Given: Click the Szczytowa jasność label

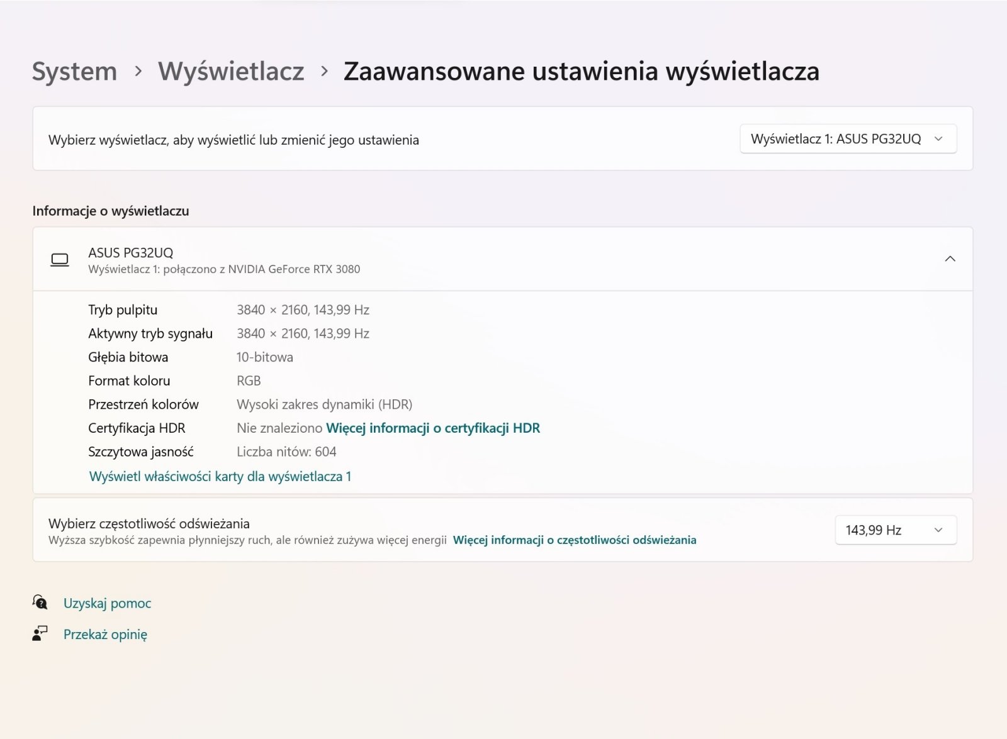Looking at the screenshot, I should point(141,452).
